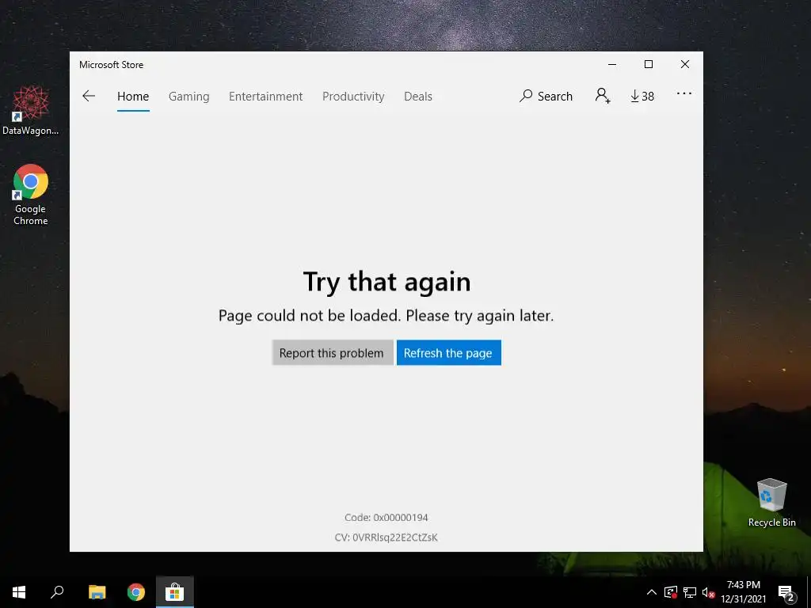
Task: Maximize the Microsoft Store window
Action: pyautogui.click(x=649, y=64)
